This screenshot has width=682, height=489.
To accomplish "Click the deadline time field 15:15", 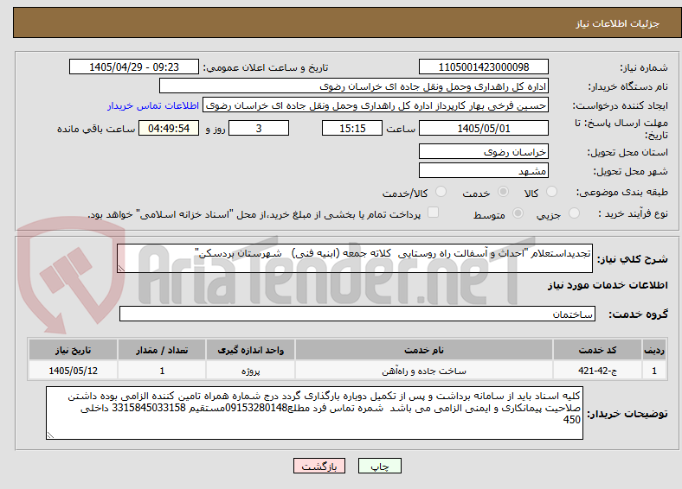I will 352,129.
